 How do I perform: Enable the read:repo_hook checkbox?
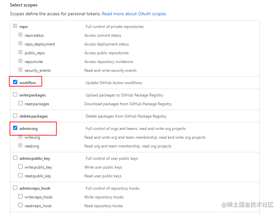20,205
